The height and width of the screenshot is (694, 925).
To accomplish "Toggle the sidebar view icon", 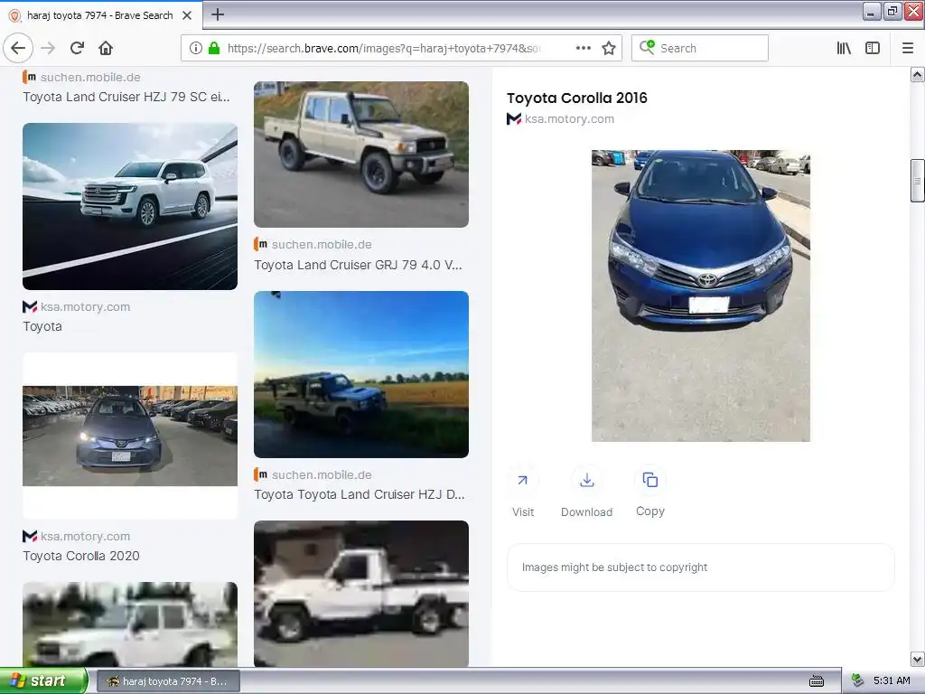I will click(x=873, y=48).
